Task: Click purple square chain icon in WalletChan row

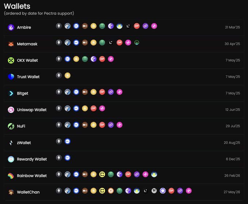Action: 163,191
